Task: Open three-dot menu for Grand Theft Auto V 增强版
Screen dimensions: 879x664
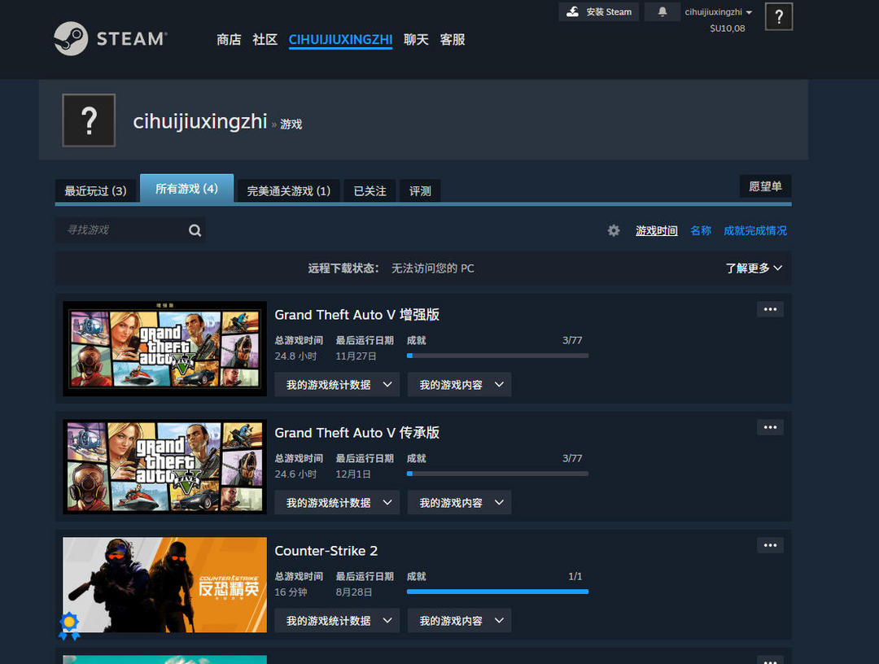Action: tap(770, 309)
